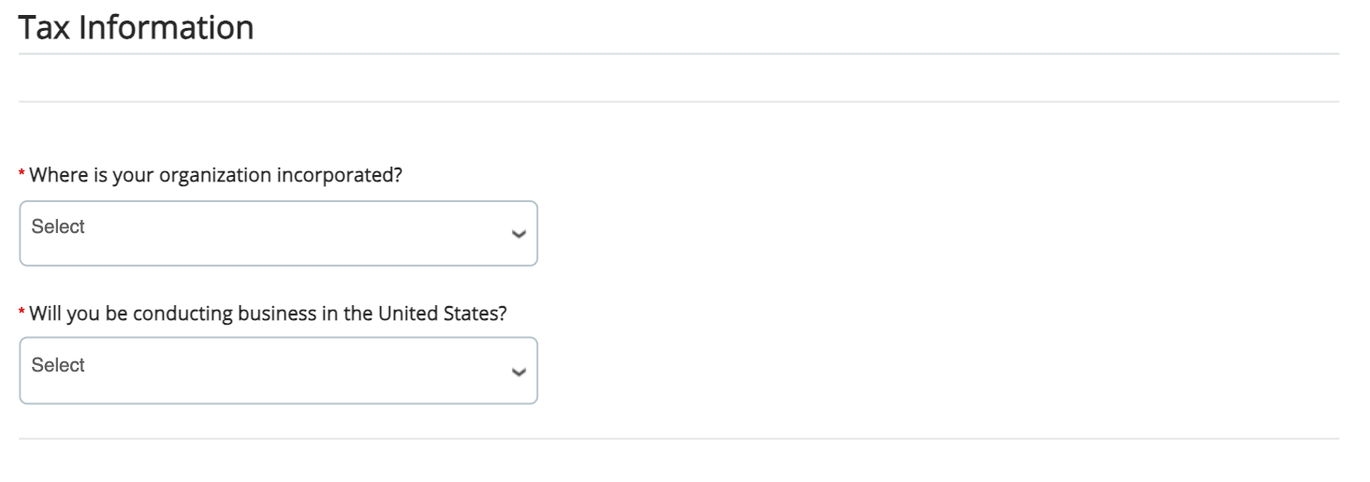
Task: Click the red asterisk before 'Where is your organization'
Action: pos(22,175)
